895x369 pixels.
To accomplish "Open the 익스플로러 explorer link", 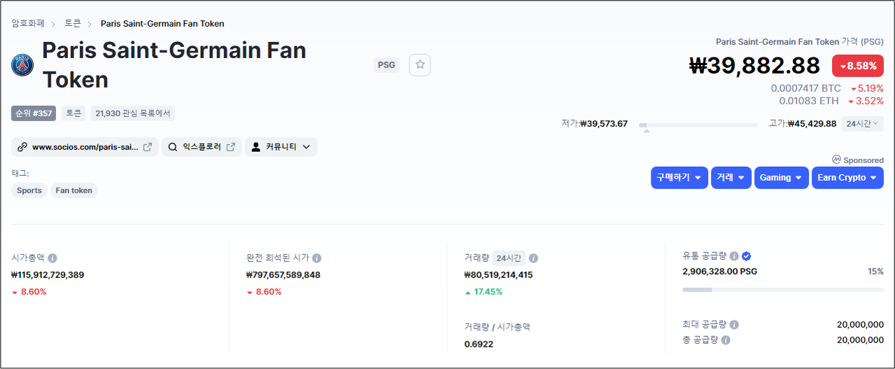I will click(x=202, y=147).
